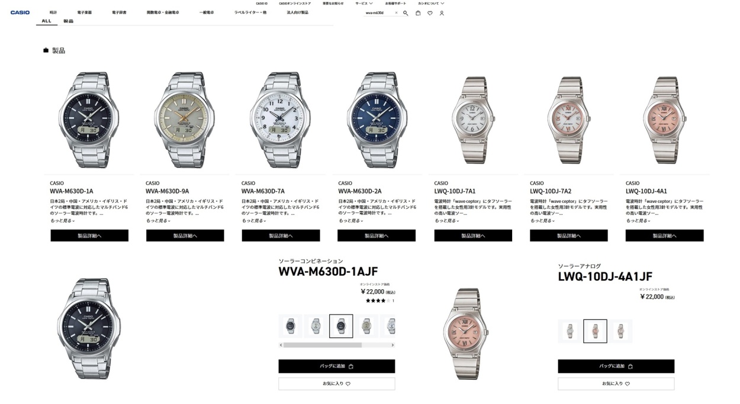Open the 時計 menu item
The height and width of the screenshot is (404, 740).
pos(53,12)
